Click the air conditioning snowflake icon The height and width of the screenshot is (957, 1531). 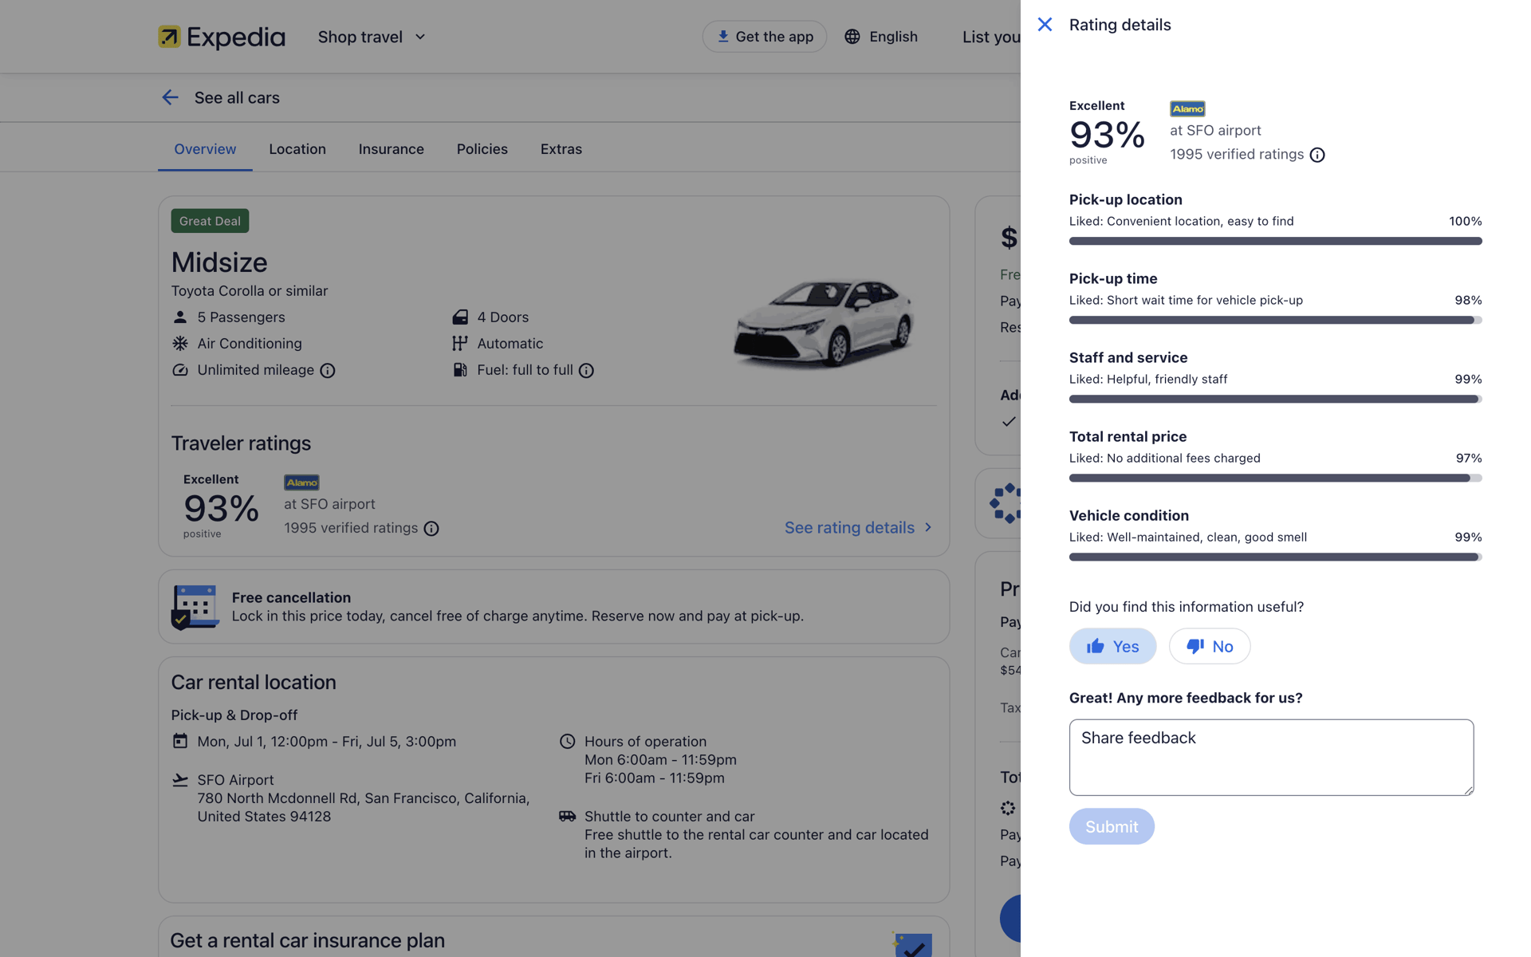[180, 344]
